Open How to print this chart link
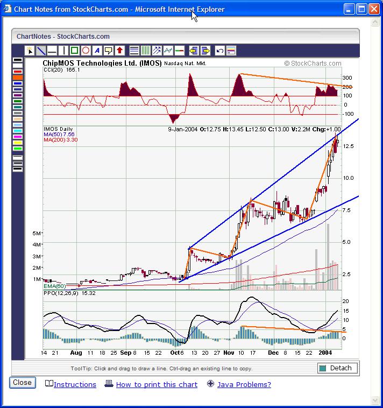 point(157,384)
